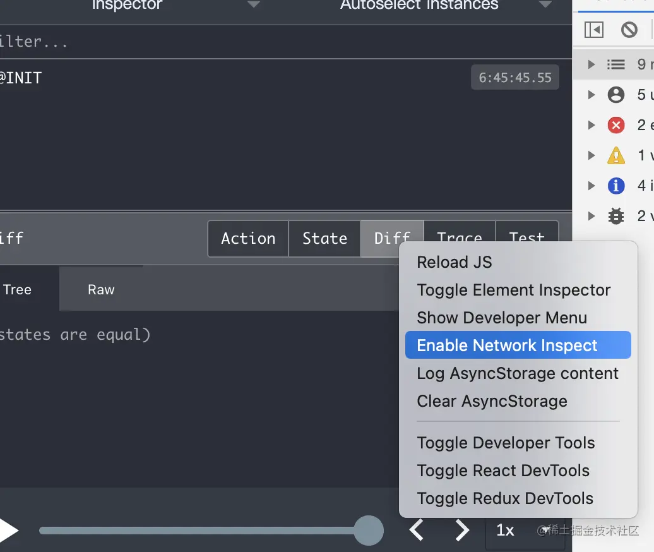Select the user messages person icon
The height and width of the screenshot is (552, 654).
point(615,95)
